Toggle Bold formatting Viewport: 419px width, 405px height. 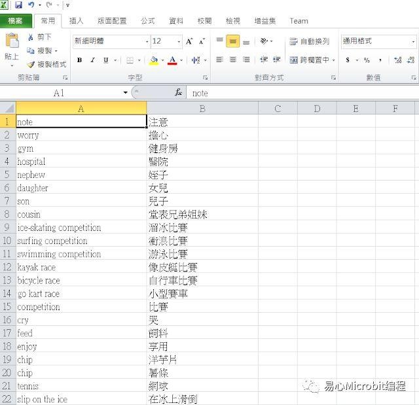(x=79, y=60)
